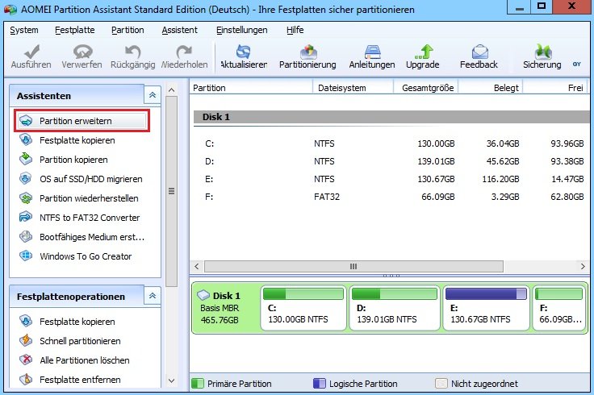Click the Ausführen checkmark toolbar icon
The width and height of the screenshot is (594, 395).
(x=31, y=52)
